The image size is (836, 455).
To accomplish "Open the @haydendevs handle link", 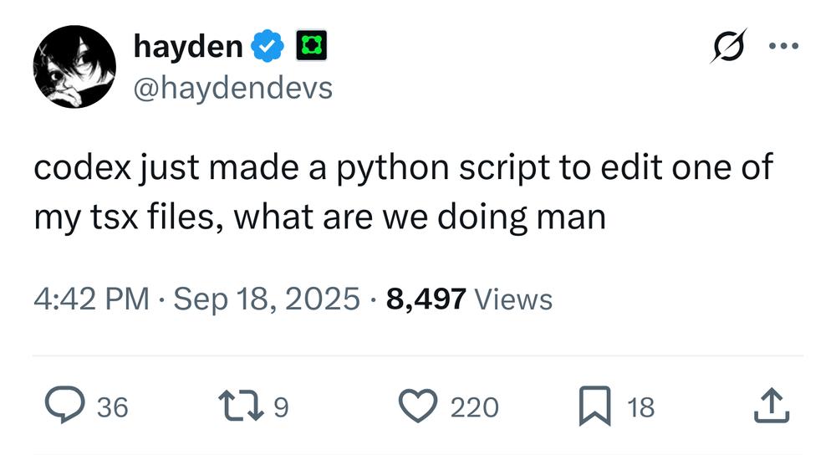I will pyautogui.click(x=233, y=88).
